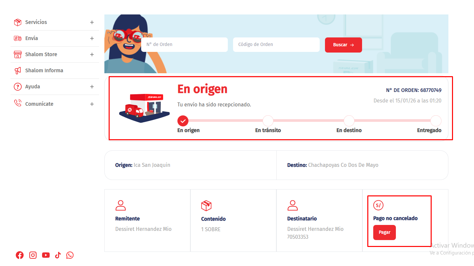Expand the Servicios menu plus sign
Image resolution: width=474 pixels, height=266 pixels.
(92, 22)
